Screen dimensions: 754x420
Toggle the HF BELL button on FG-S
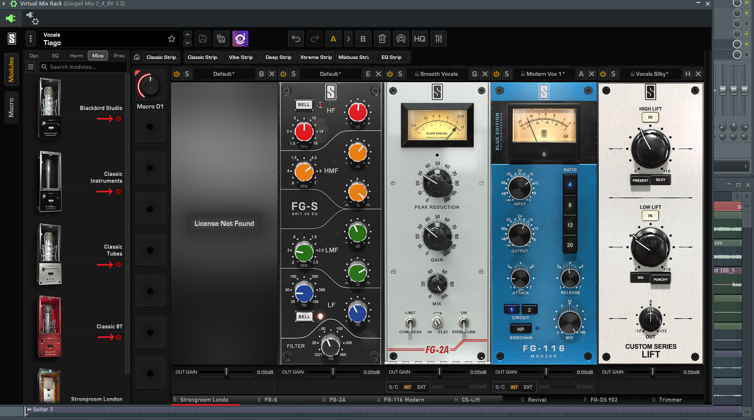coord(304,105)
